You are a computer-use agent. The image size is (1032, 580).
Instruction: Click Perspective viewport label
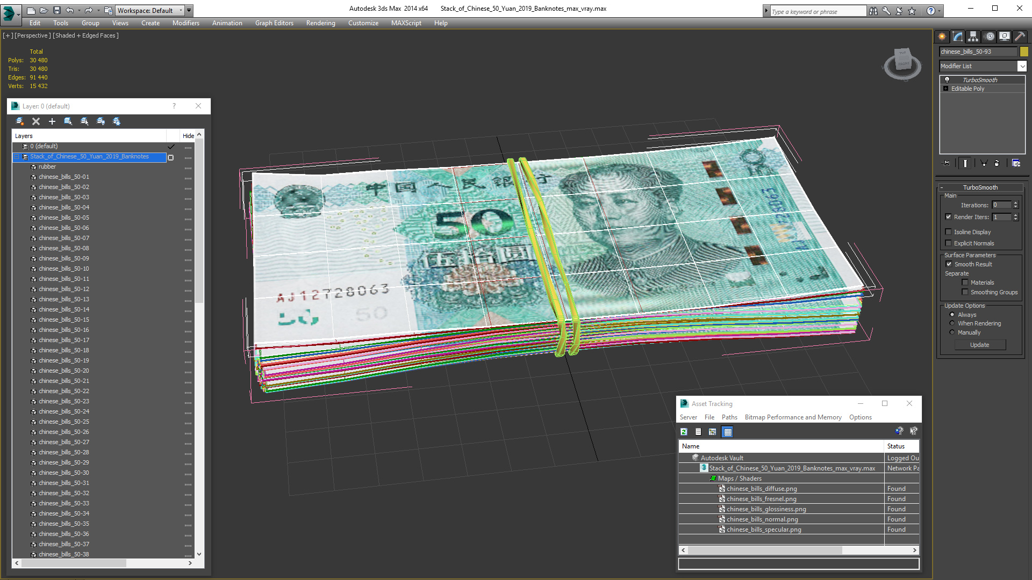click(33, 35)
